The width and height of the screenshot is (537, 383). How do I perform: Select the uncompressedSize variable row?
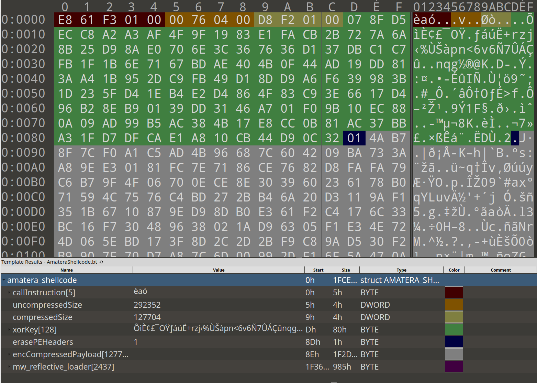tap(268, 305)
